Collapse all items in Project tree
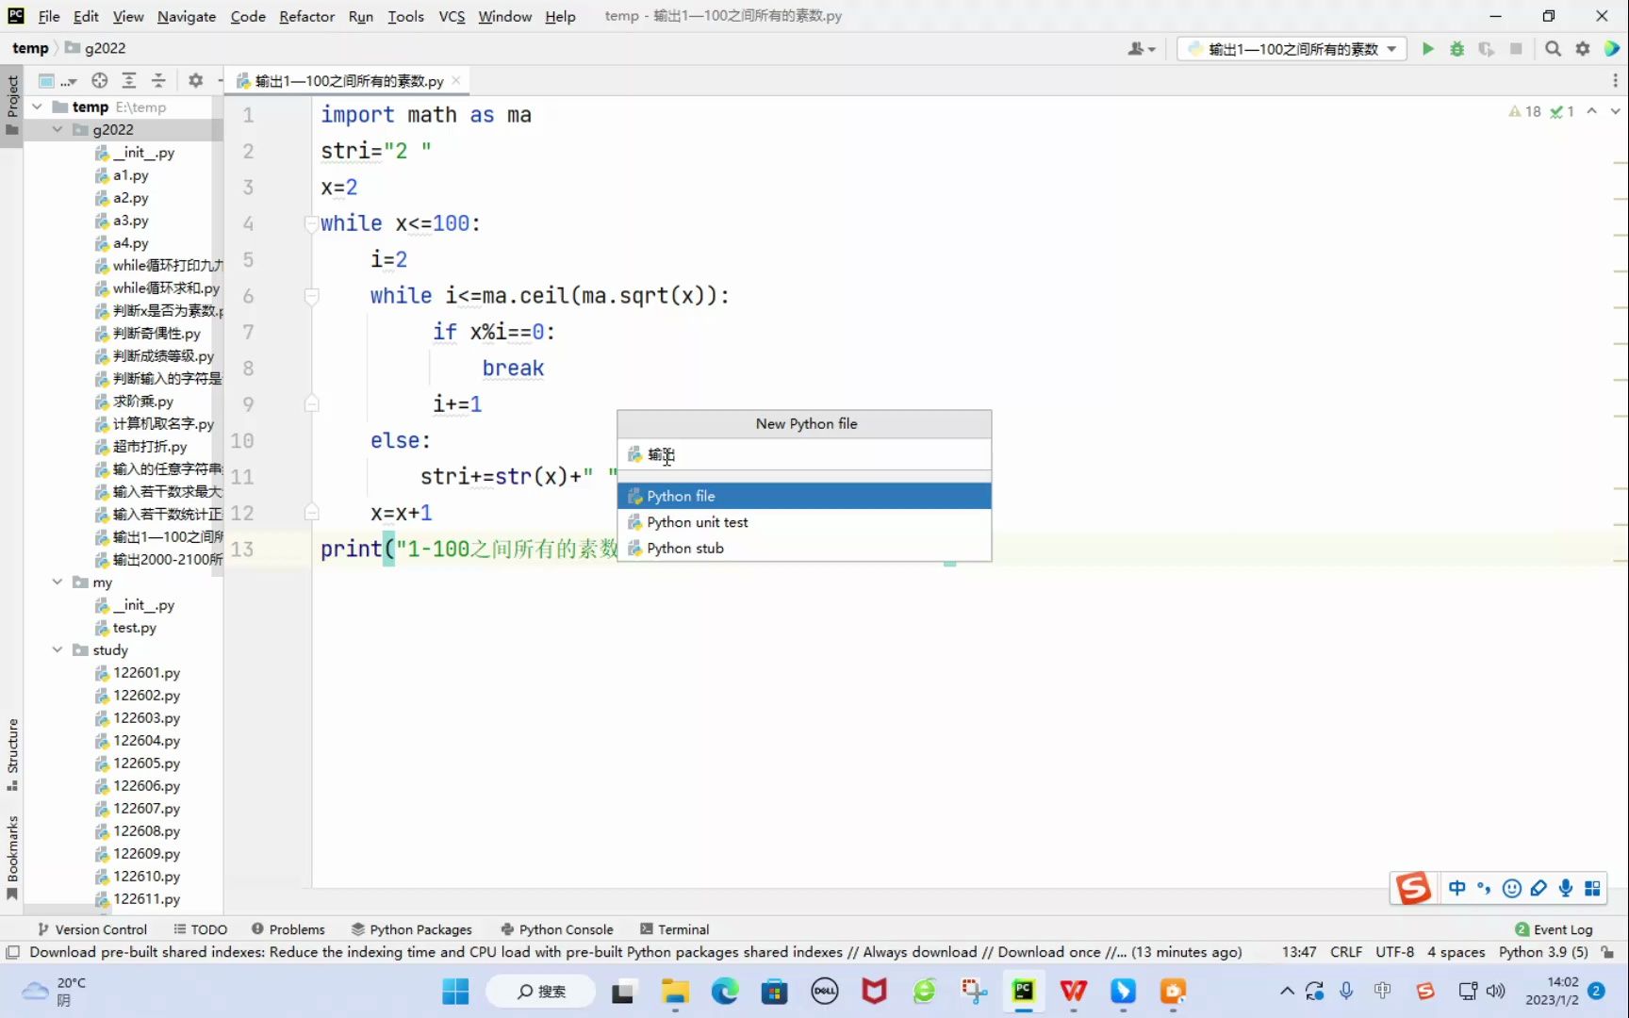The width and height of the screenshot is (1629, 1018). pos(158,81)
